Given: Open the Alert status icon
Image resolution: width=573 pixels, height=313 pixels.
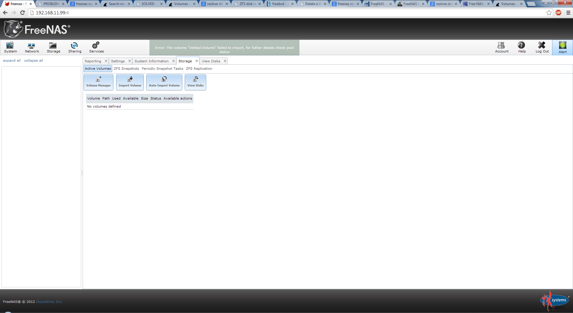Looking at the screenshot, I should click(x=563, y=48).
